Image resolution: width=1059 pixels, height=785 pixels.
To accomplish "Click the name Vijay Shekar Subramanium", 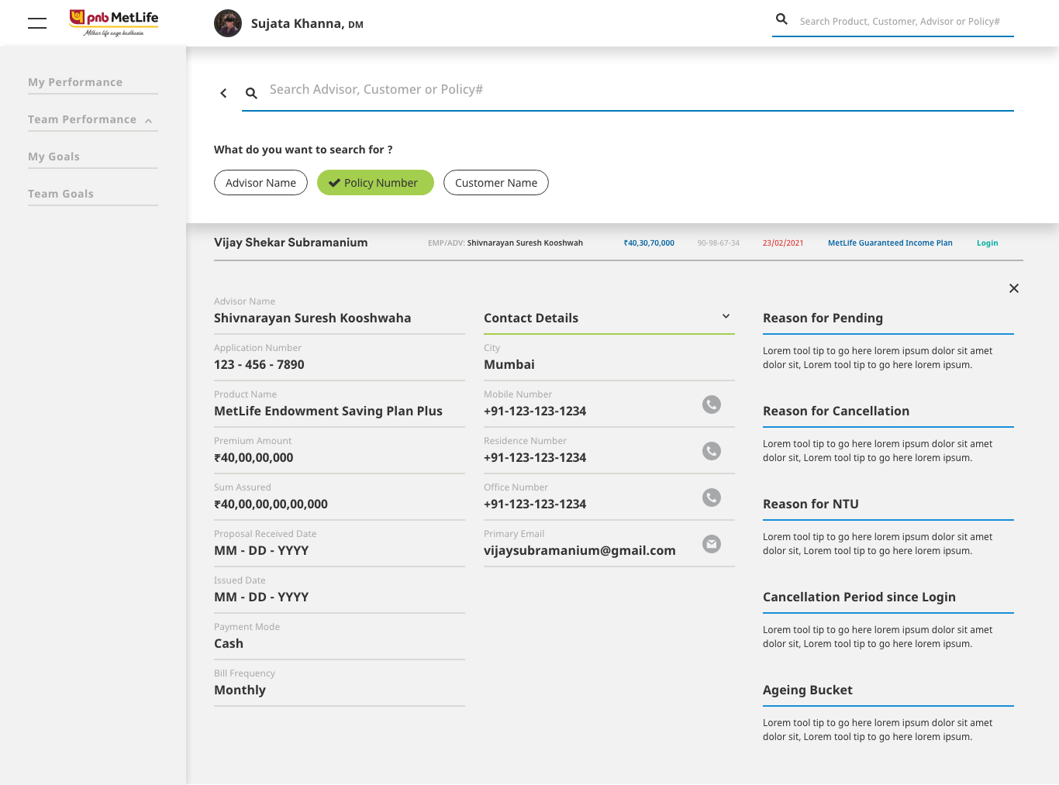I will click(291, 243).
